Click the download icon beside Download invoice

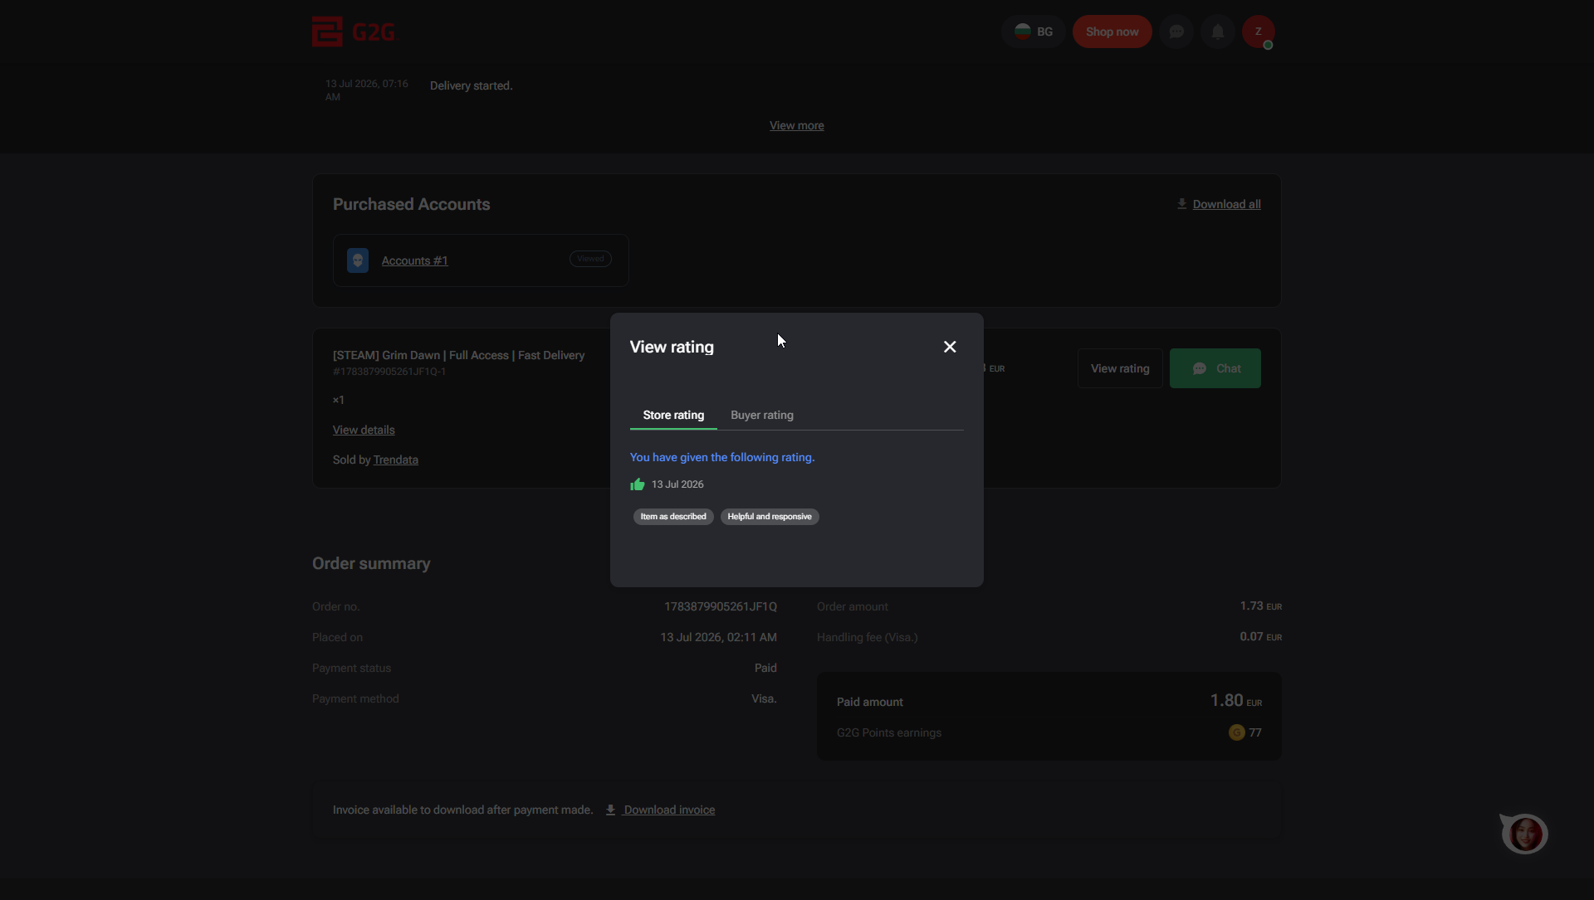[610, 810]
